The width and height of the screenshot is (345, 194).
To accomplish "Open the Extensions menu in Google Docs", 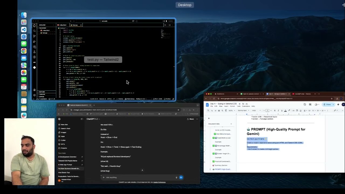I will click(x=246, y=106).
